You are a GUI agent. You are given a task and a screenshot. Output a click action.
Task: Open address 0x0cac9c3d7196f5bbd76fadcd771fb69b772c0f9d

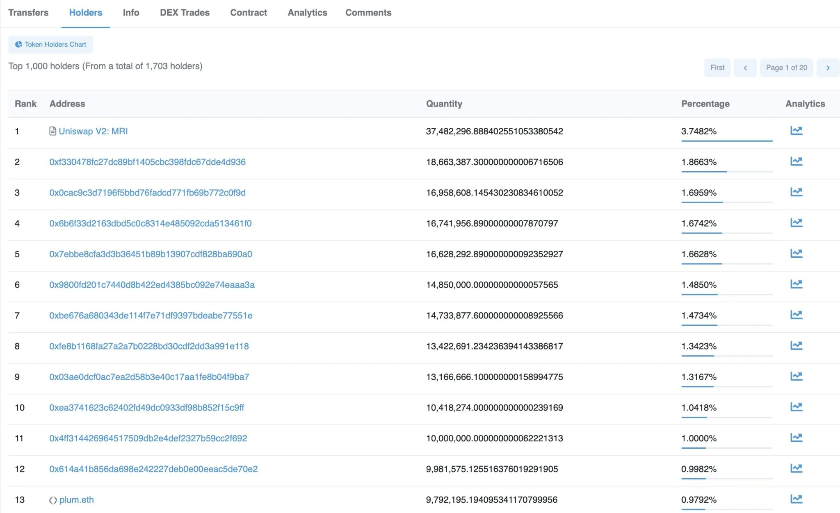click(147, 193)
